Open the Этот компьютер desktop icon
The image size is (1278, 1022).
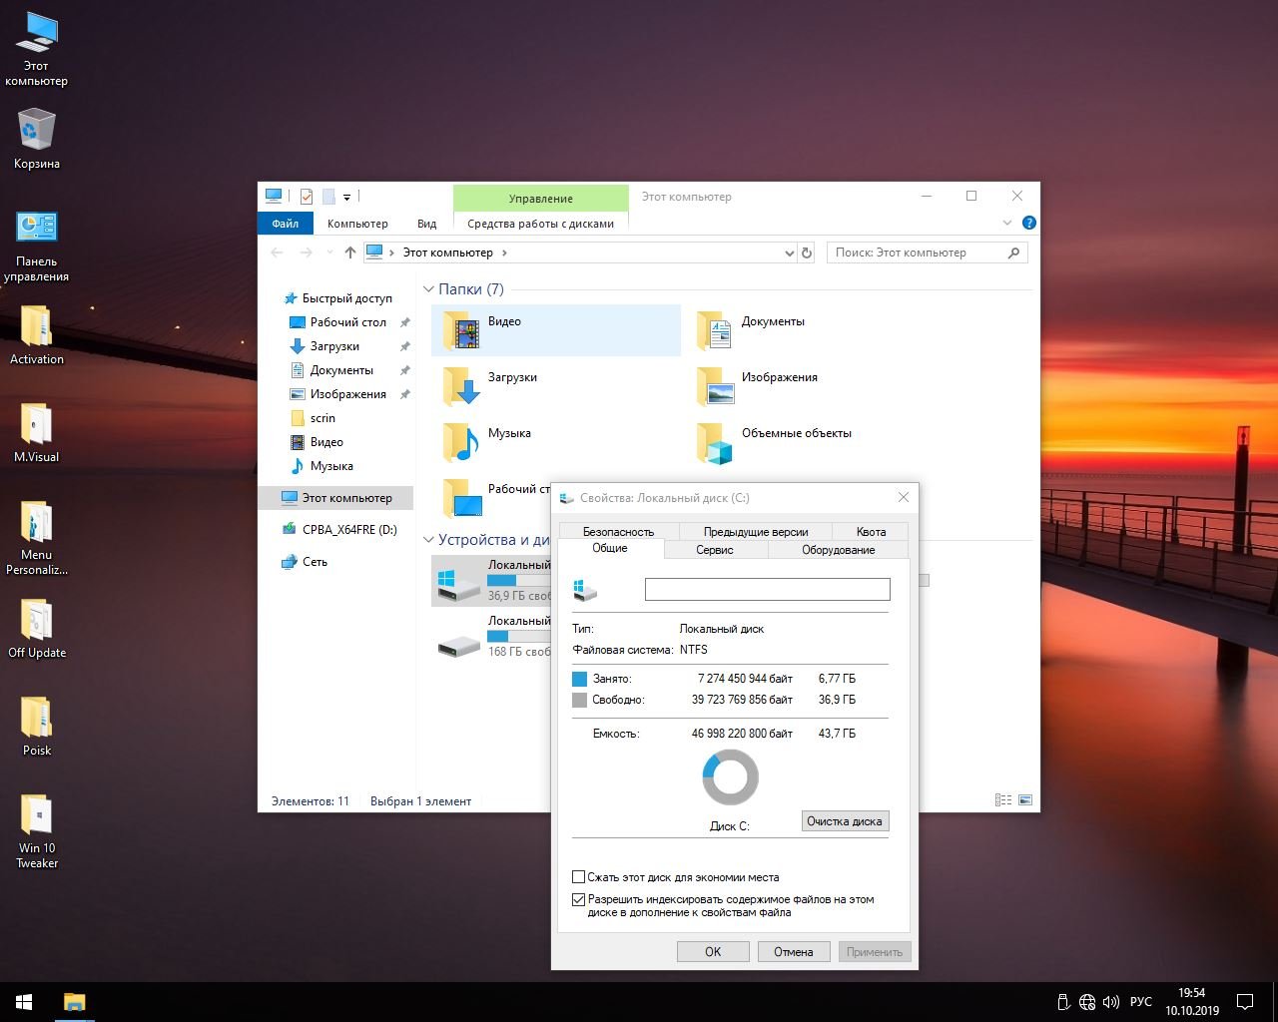pos(36,49)
